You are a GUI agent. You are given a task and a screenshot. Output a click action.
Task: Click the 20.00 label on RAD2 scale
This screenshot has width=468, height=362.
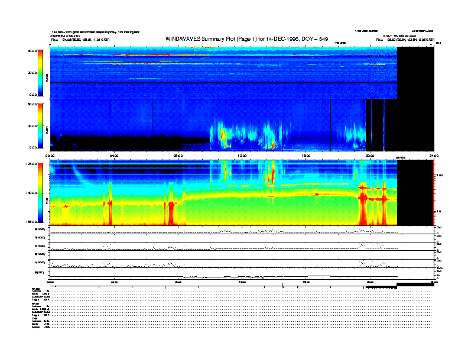[x=32, y=73]
